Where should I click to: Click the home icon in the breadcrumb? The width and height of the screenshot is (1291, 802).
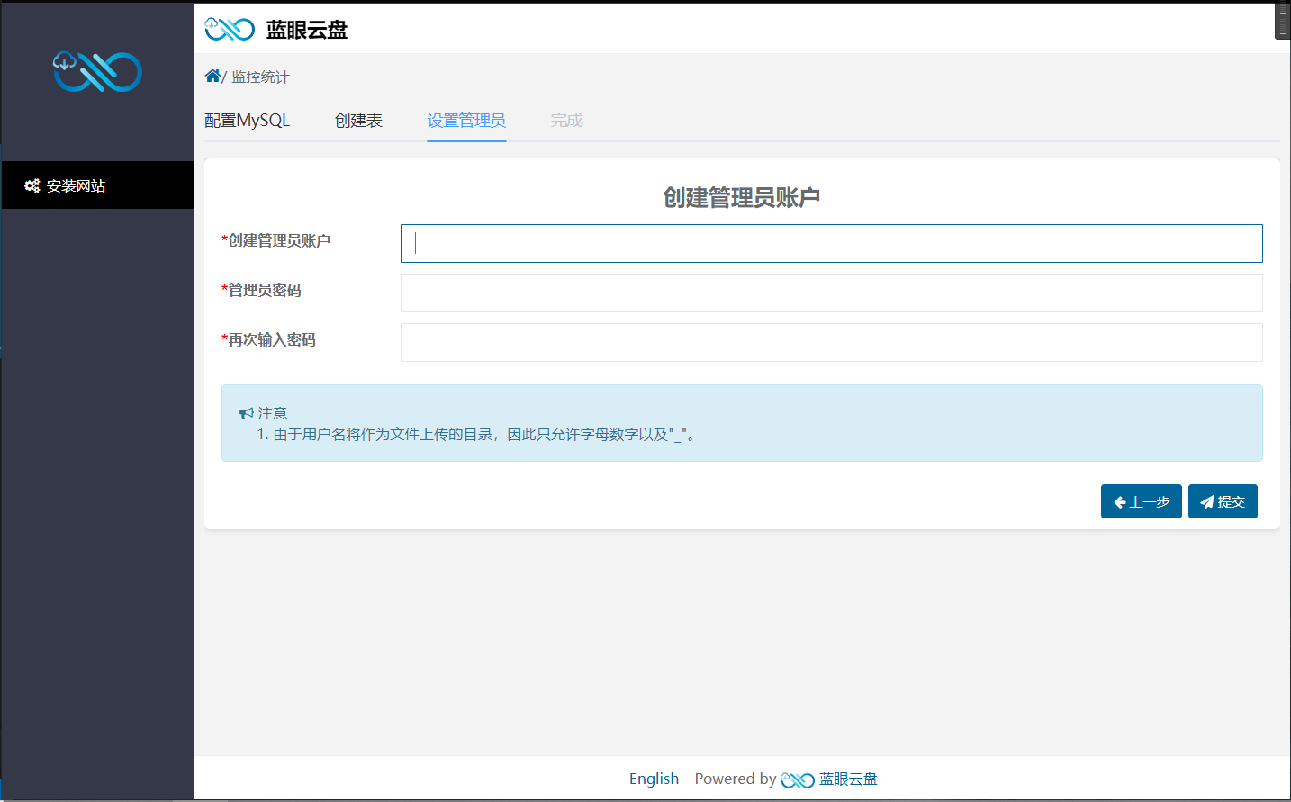(212, 76)
